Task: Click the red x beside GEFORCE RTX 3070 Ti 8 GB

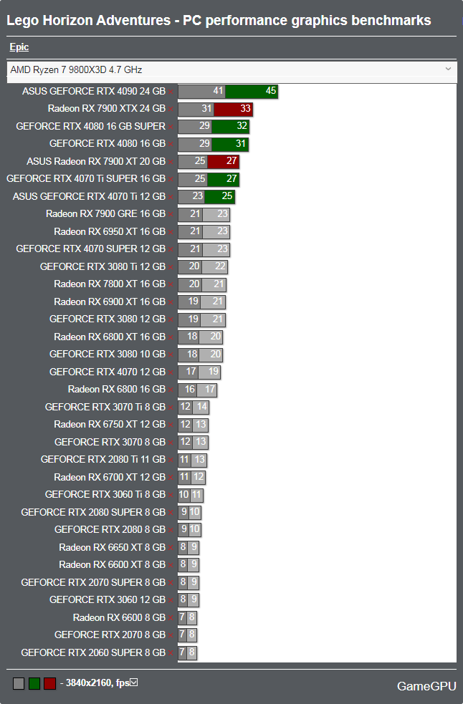Action: point(171,408)
